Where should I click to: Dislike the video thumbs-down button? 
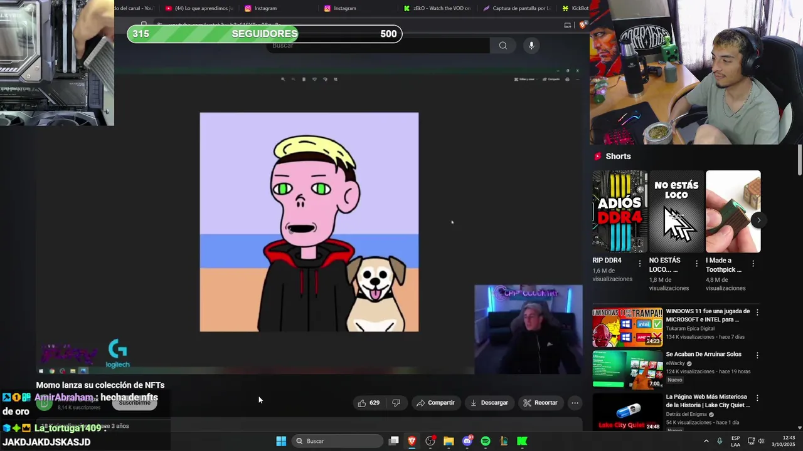click(x=396, y=403)
